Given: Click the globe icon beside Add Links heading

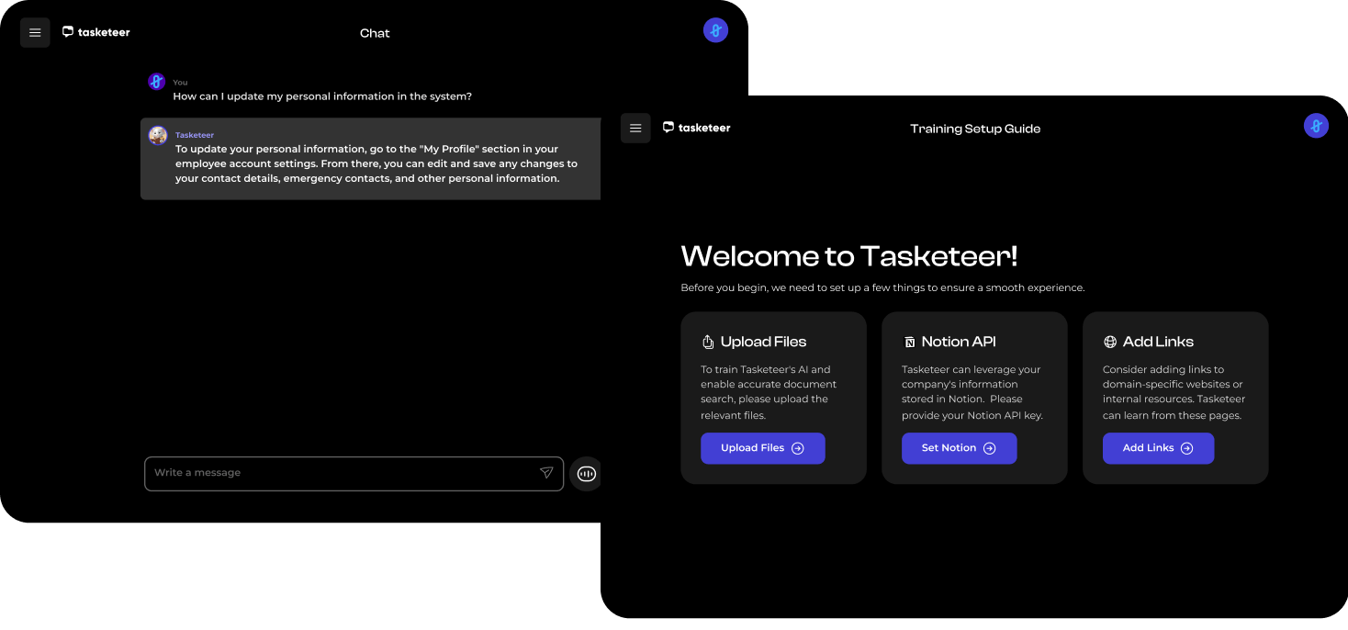Looking at the screenshot, I should 1110,342.
